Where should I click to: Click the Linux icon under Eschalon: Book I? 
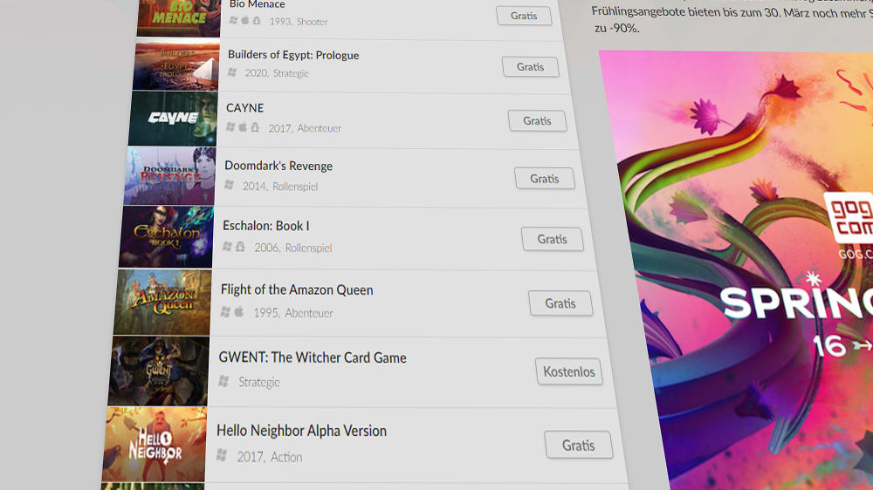(240, 247)
